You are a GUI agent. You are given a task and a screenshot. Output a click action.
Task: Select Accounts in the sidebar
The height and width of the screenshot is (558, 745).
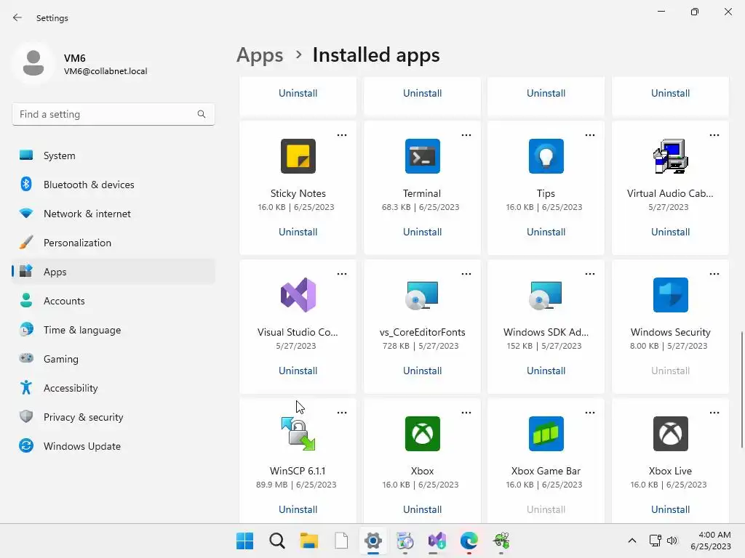[x=113, y=301]
